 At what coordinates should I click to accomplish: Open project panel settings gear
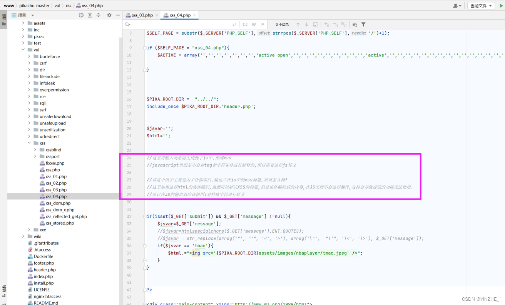(109, 15)
